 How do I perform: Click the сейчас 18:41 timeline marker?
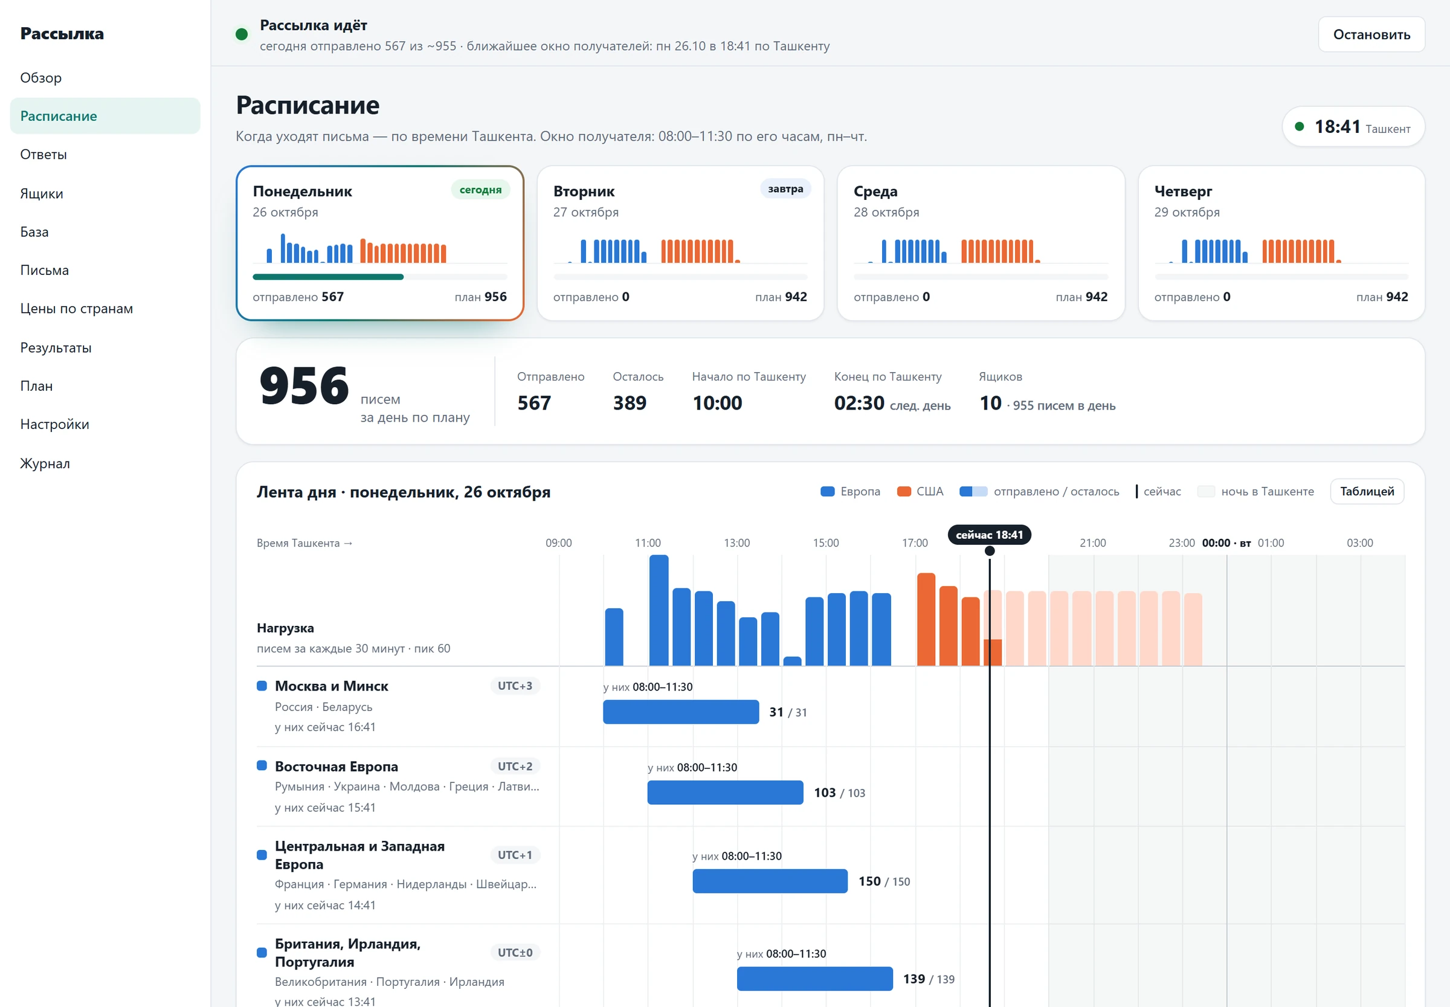(990, 535)
